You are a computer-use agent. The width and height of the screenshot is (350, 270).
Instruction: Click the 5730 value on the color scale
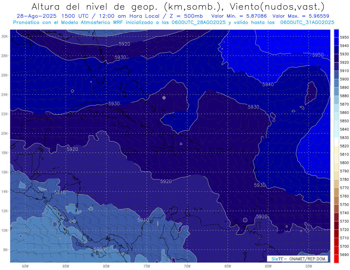coord(344,221)
